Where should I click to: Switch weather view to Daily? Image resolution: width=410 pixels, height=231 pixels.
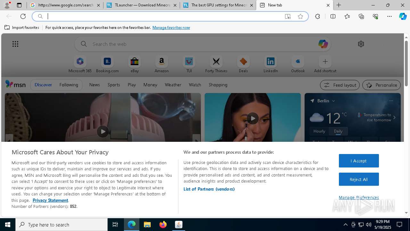pos(338,131)
